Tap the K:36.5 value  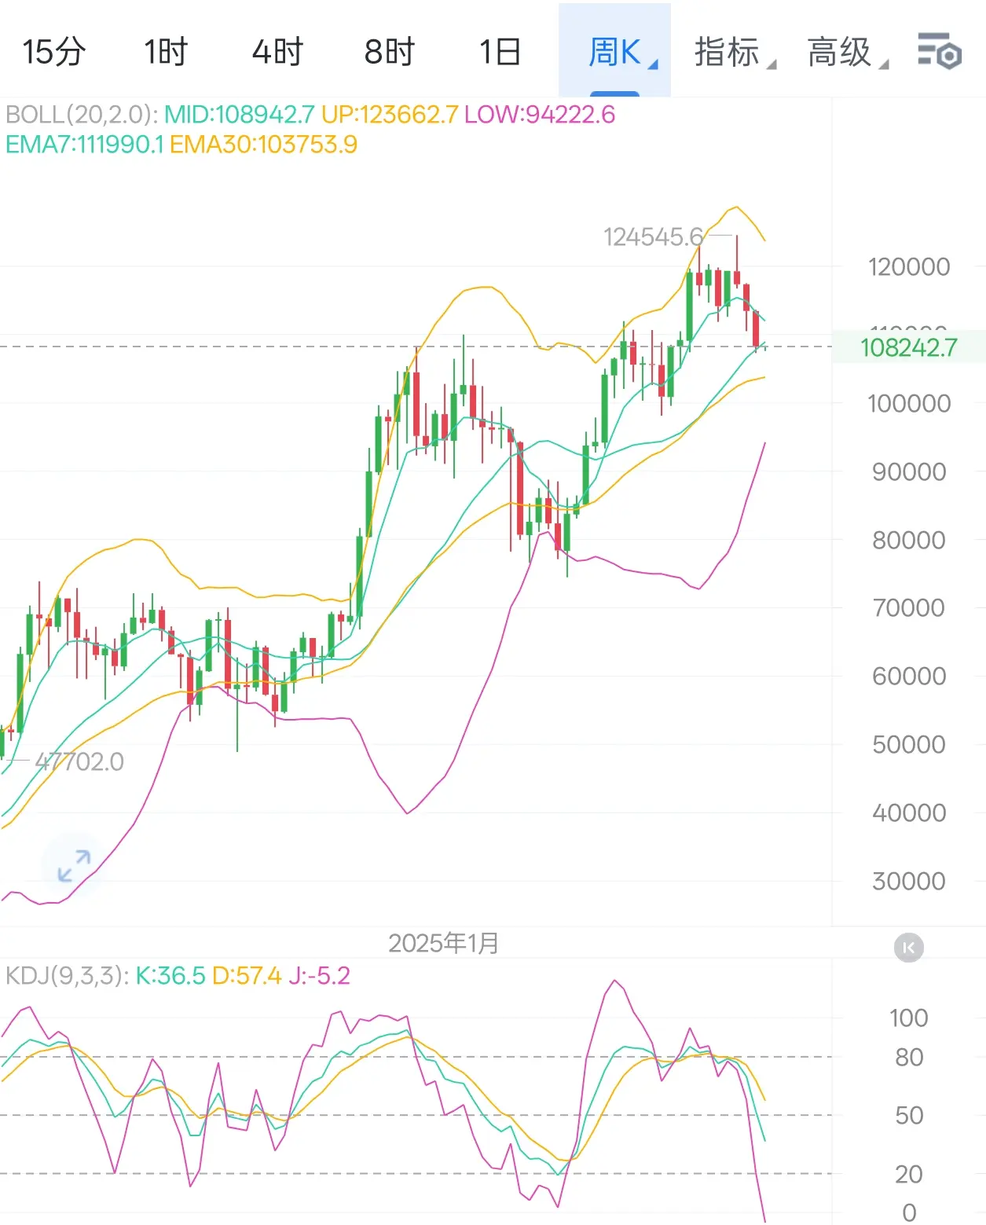[x=170, y=976]
